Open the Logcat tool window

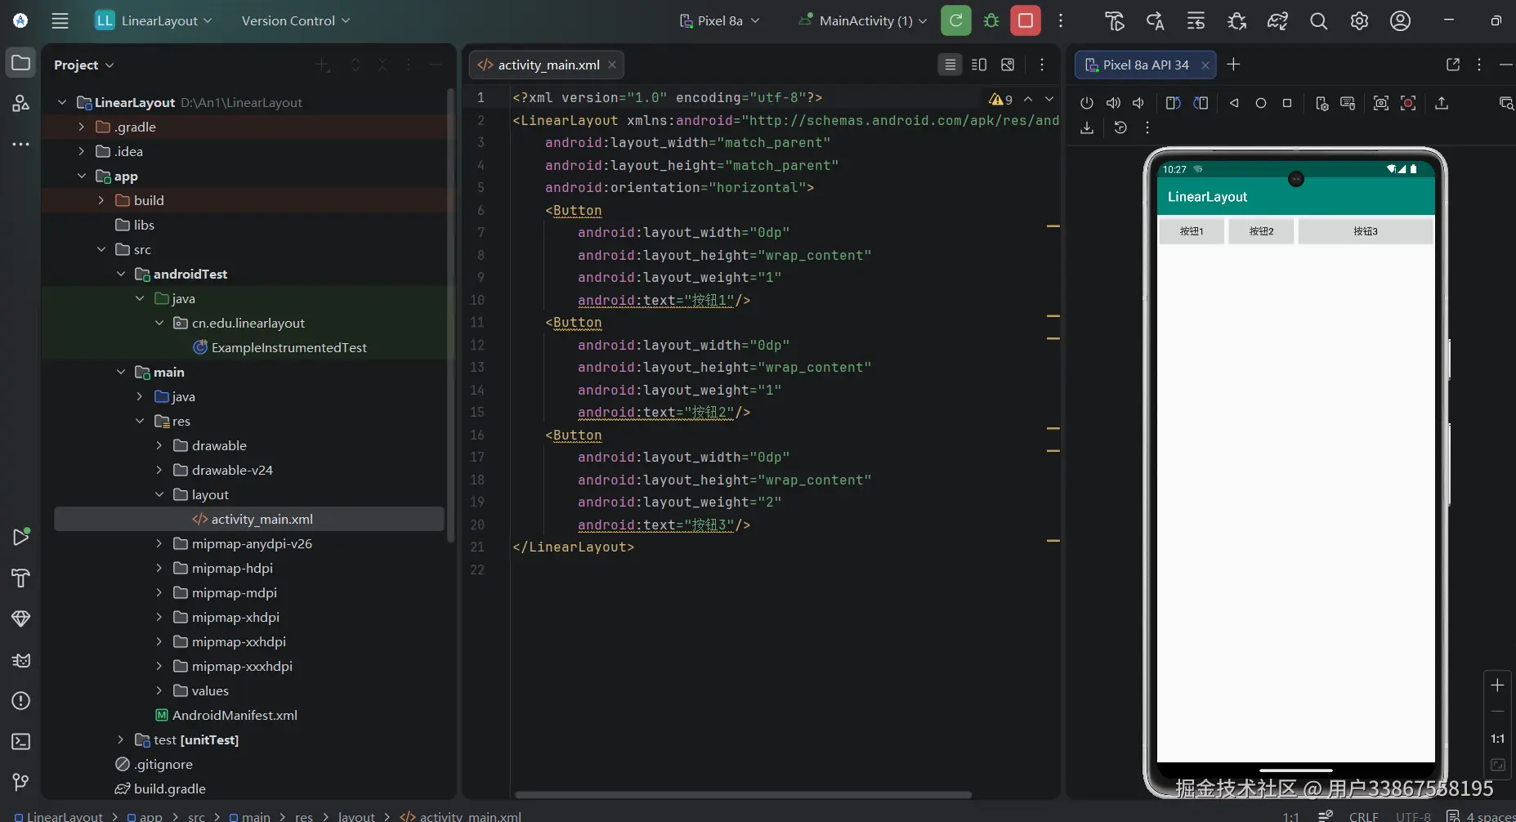pos(21,660)
